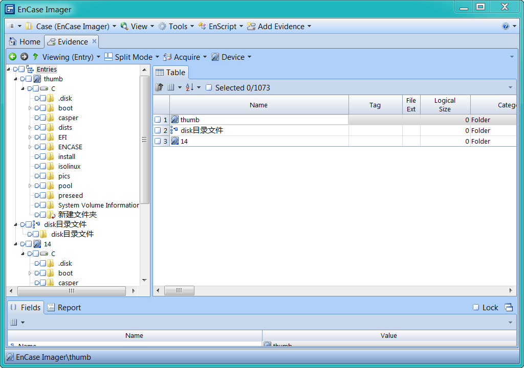524x368 pixels.
Task: Sort by the File Ext column header
Action: click(411, 105)
